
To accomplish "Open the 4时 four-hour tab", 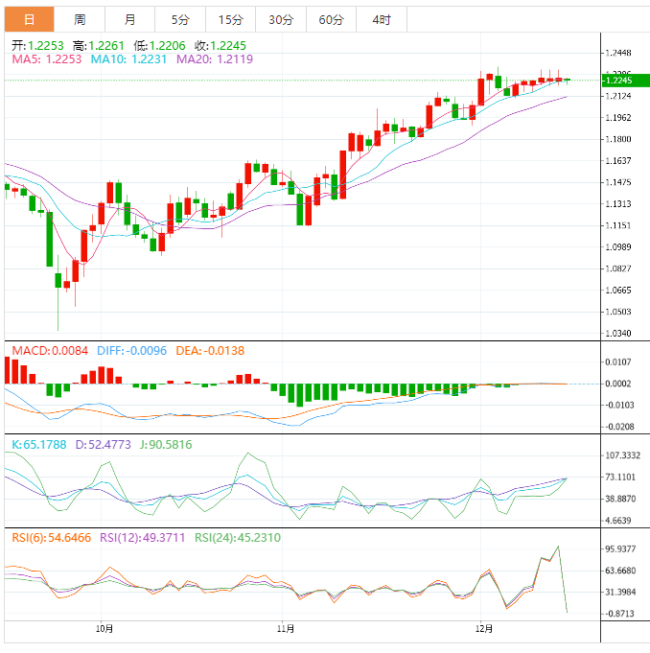I will point(382,19).
